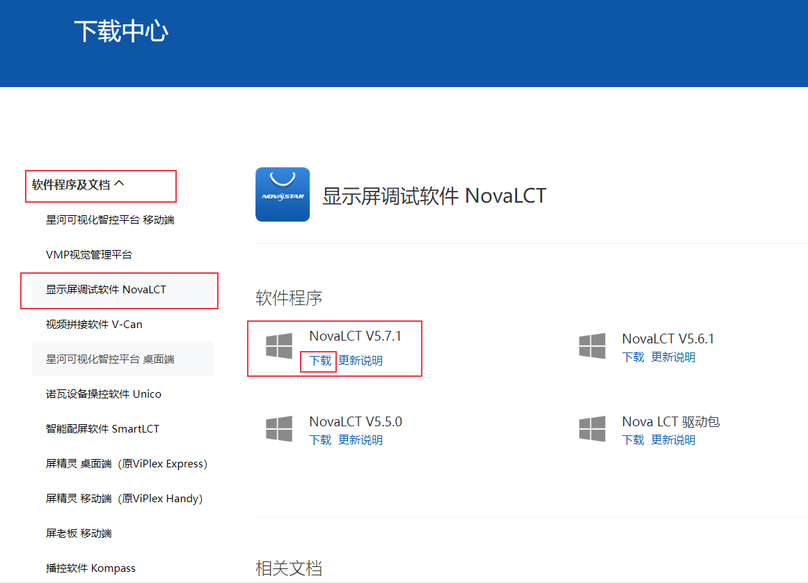This screenshot has height=583, width=808.
Task: Select VMP视觉管理平台 in sidebar
Action: (x=89, y=254)
